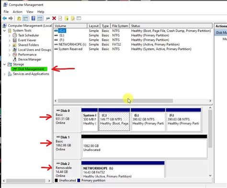Select the Performance icon in tree

pos(15,55)
